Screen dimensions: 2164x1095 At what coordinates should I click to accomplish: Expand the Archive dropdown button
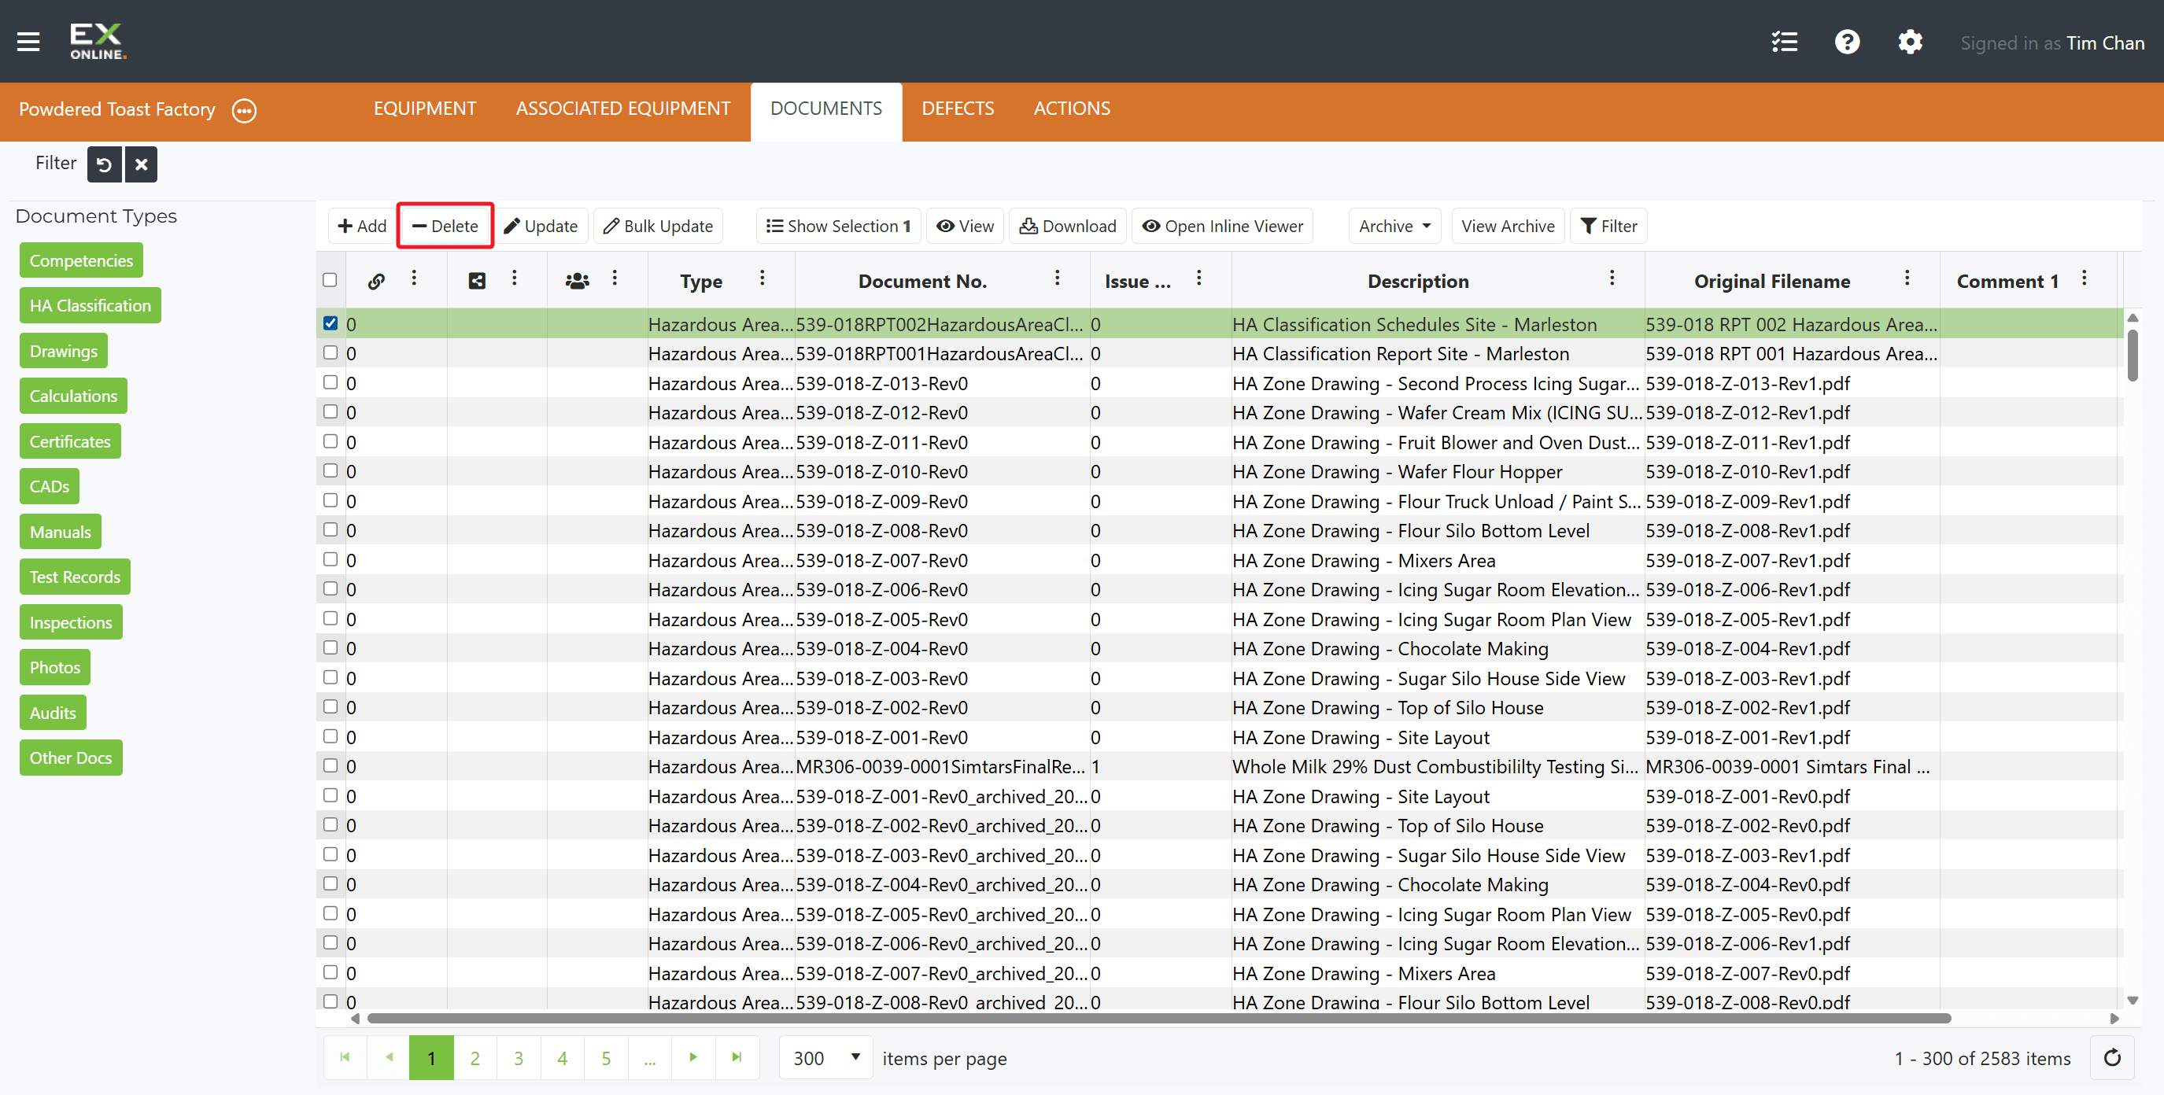[x=1394, y=226]
